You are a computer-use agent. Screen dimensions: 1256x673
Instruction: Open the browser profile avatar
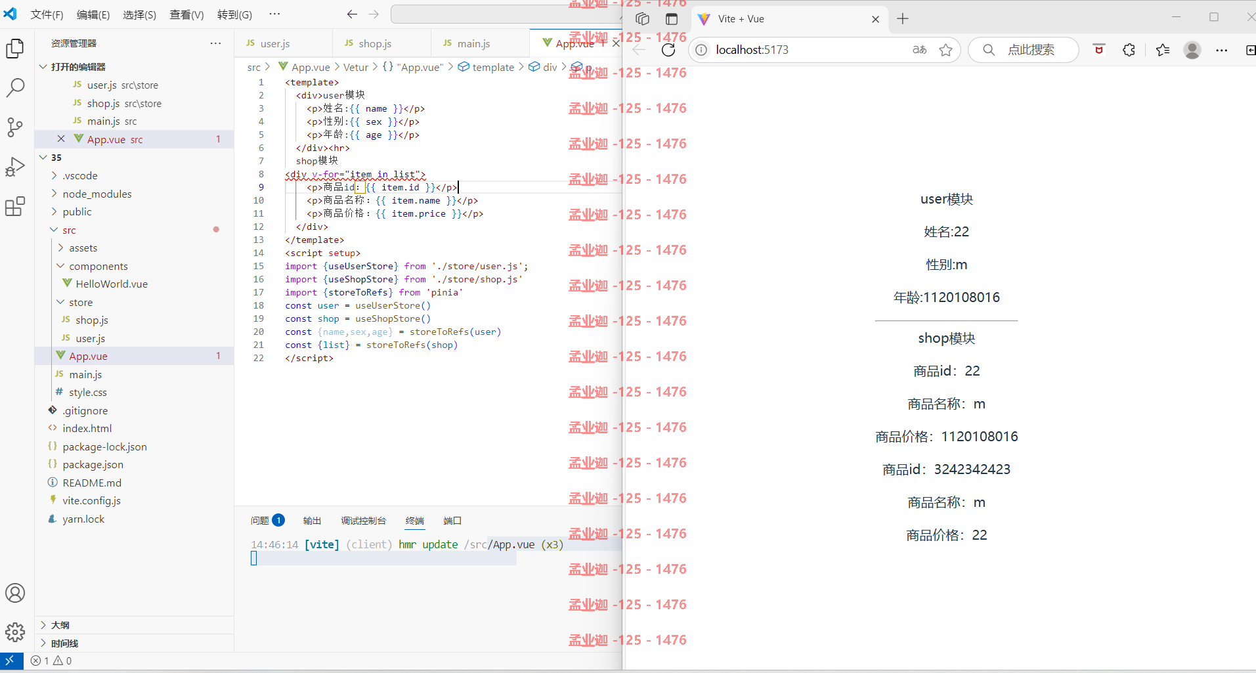[x=1192, y=50]
